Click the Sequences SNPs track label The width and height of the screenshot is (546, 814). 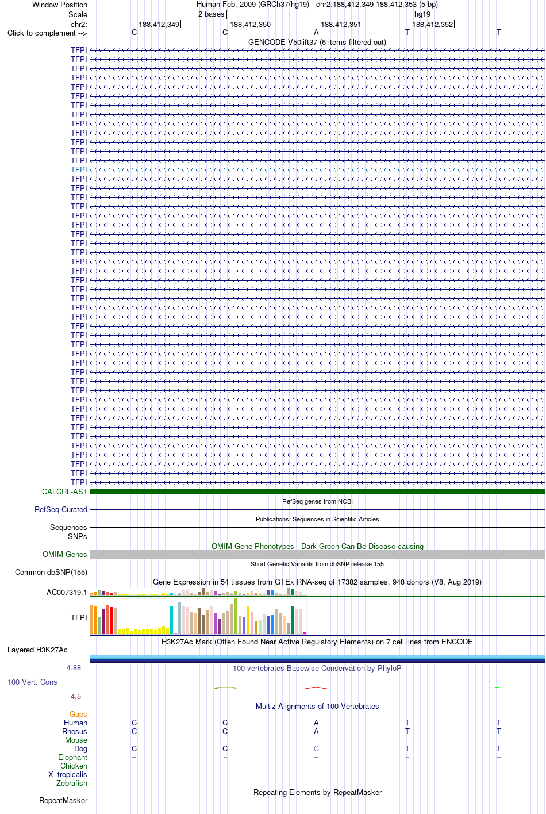[x=68, y=532]
